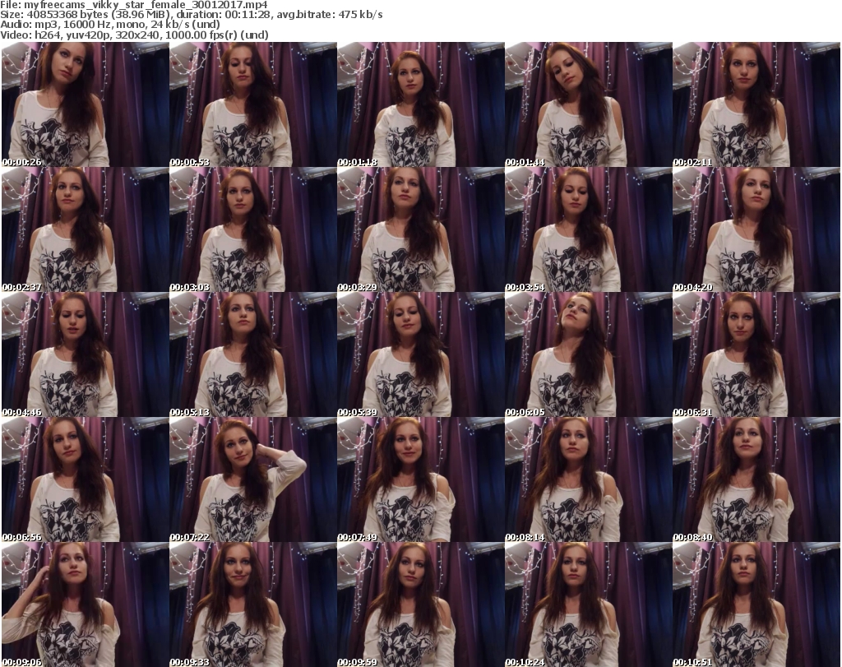The image size is (842, 667).
Task: Click the thumbnail timestamped 00:09:59
Action: point(421,604)
